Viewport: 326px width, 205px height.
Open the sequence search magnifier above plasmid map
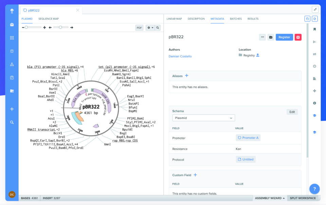click(x=158, y=27)
